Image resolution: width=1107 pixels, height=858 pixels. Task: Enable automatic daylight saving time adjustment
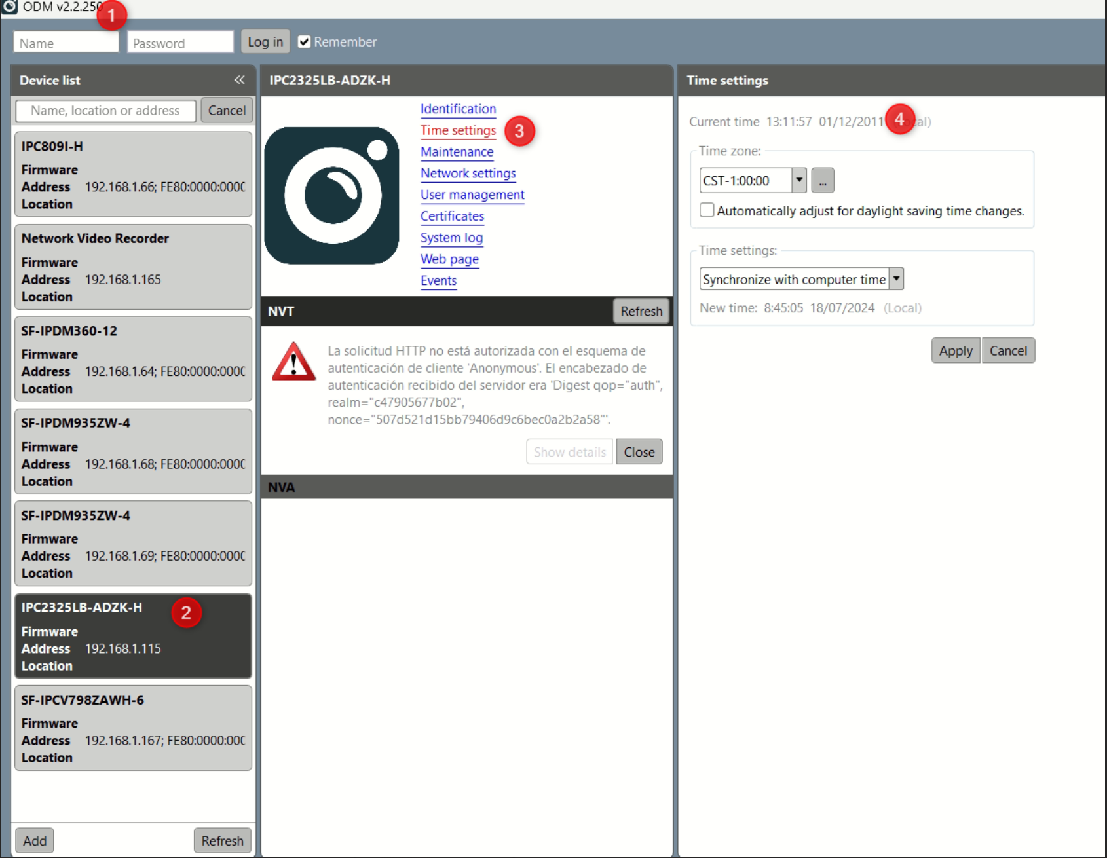point(707,210)
